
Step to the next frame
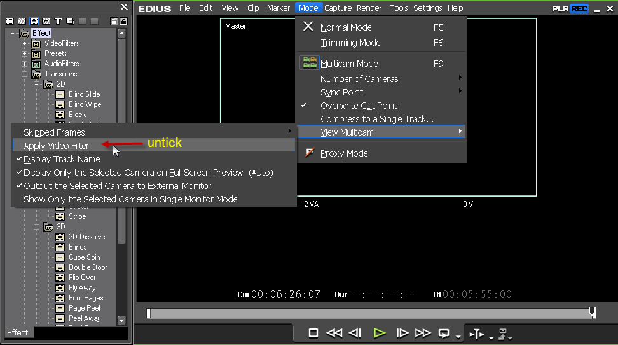point(402,333)
